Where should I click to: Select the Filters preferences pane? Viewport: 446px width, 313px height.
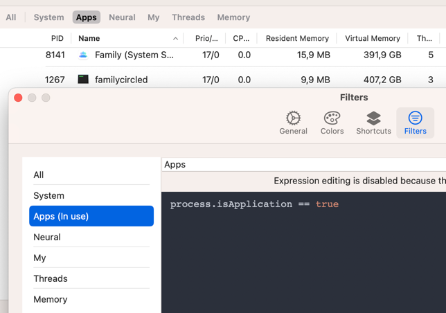click(415, 123)
